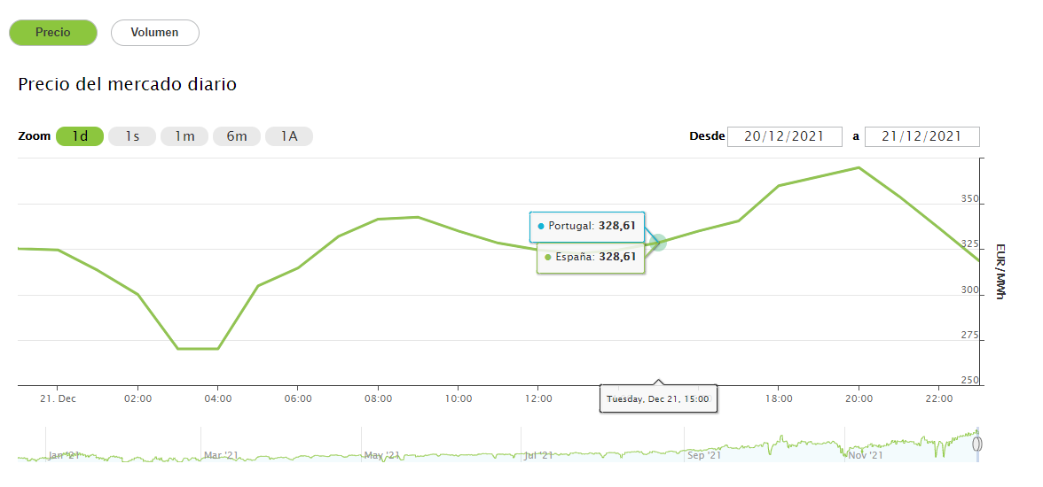Click the Nov '21 region in navigator
This screenshot has width=1043, height=487.
[x=865, y=455]
